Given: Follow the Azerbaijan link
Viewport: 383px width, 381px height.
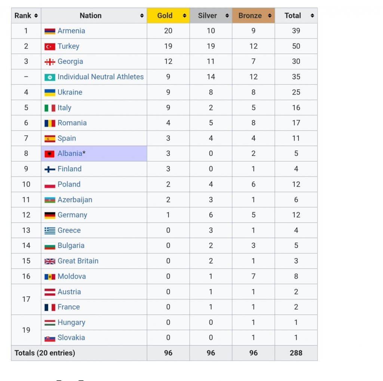Looking at the screenshot, I should 75,200.
